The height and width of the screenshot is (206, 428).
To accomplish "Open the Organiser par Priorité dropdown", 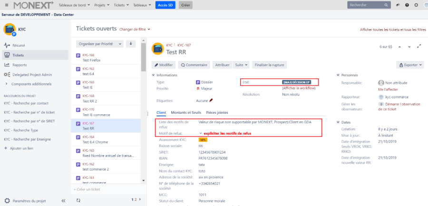I will tap(99, 44).
